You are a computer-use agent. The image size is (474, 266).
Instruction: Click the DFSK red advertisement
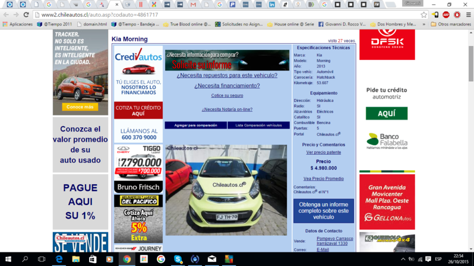click(x=387, y=44)
